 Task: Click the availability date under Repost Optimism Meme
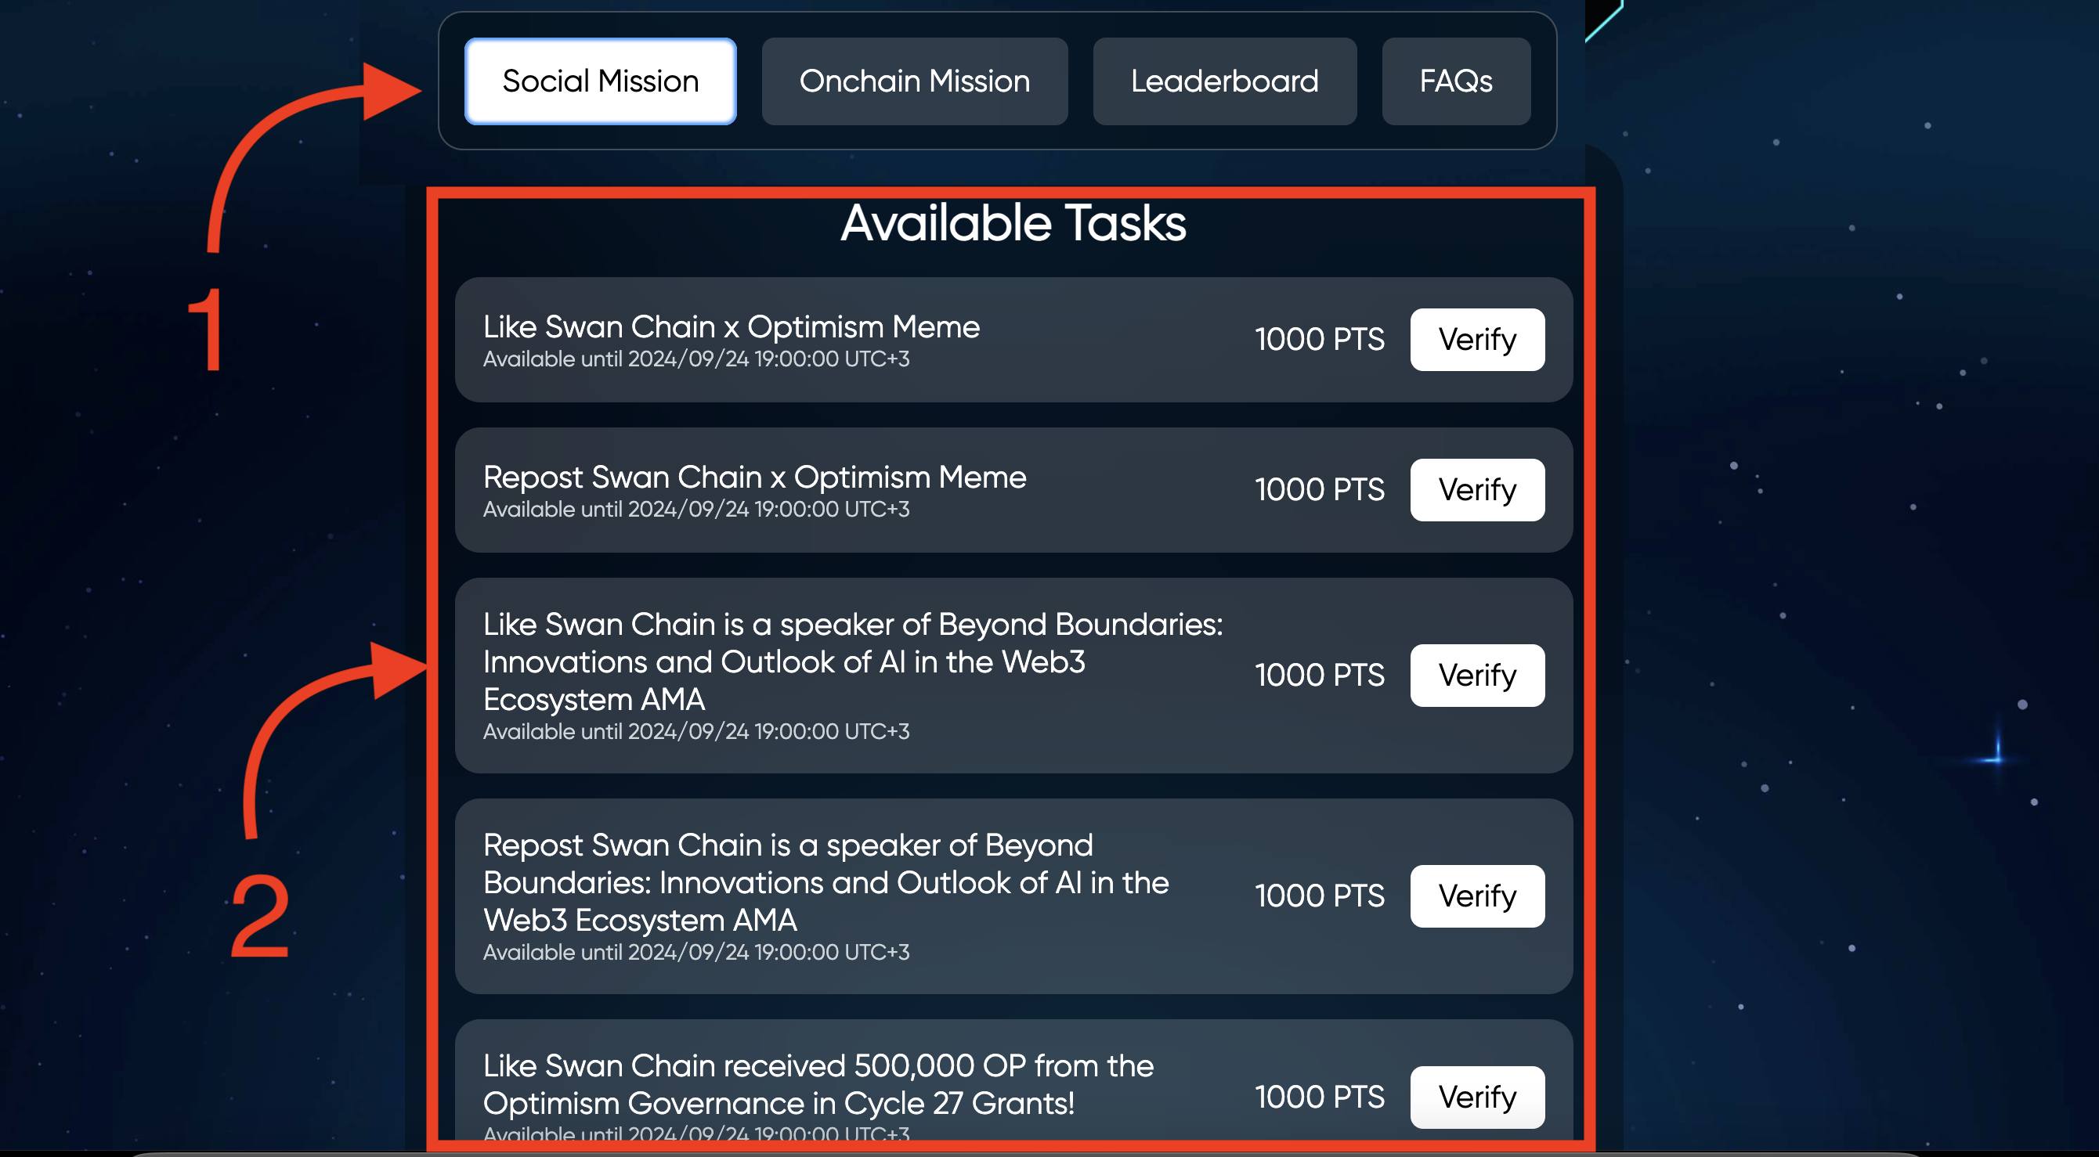coord(695,510)
